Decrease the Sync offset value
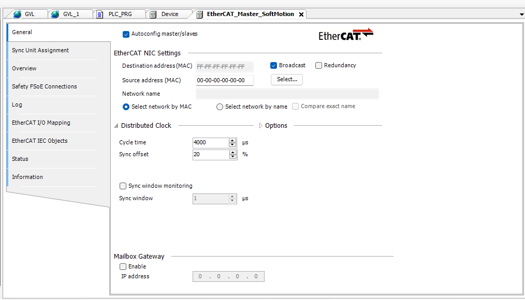 click(232, 157)
